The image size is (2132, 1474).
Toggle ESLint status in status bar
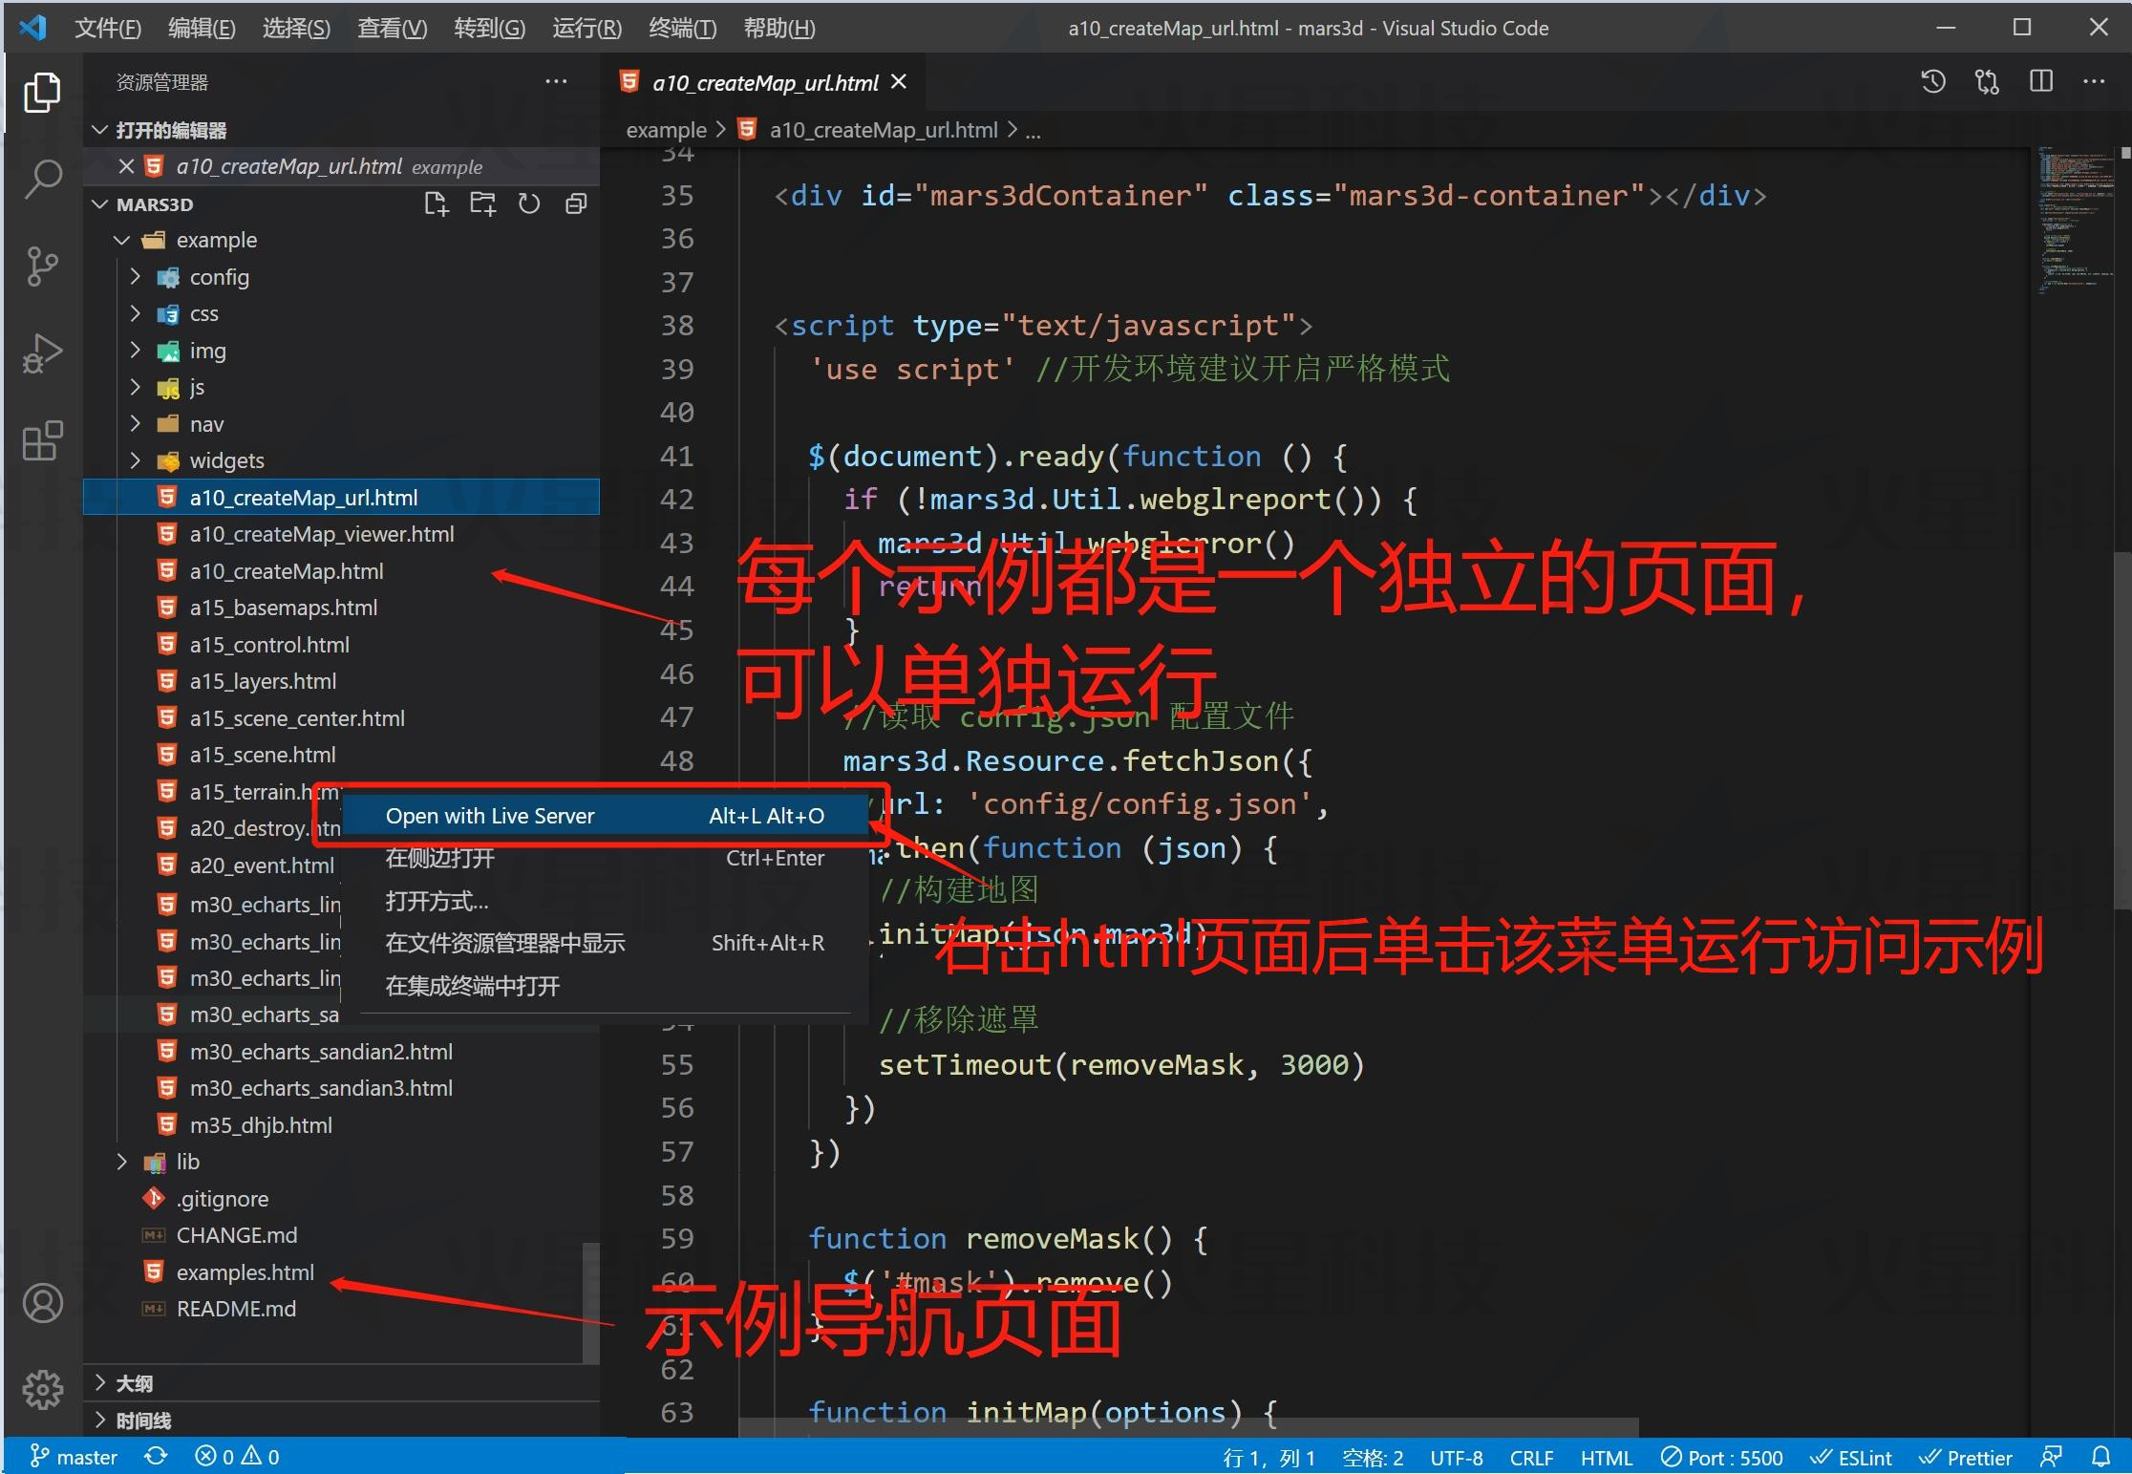click(x=1851, y=1457)
